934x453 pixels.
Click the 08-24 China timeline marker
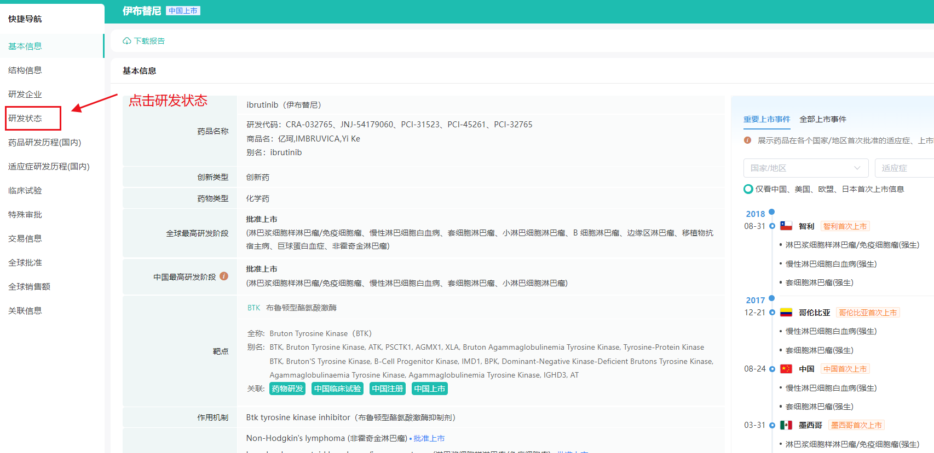(772, 369)
